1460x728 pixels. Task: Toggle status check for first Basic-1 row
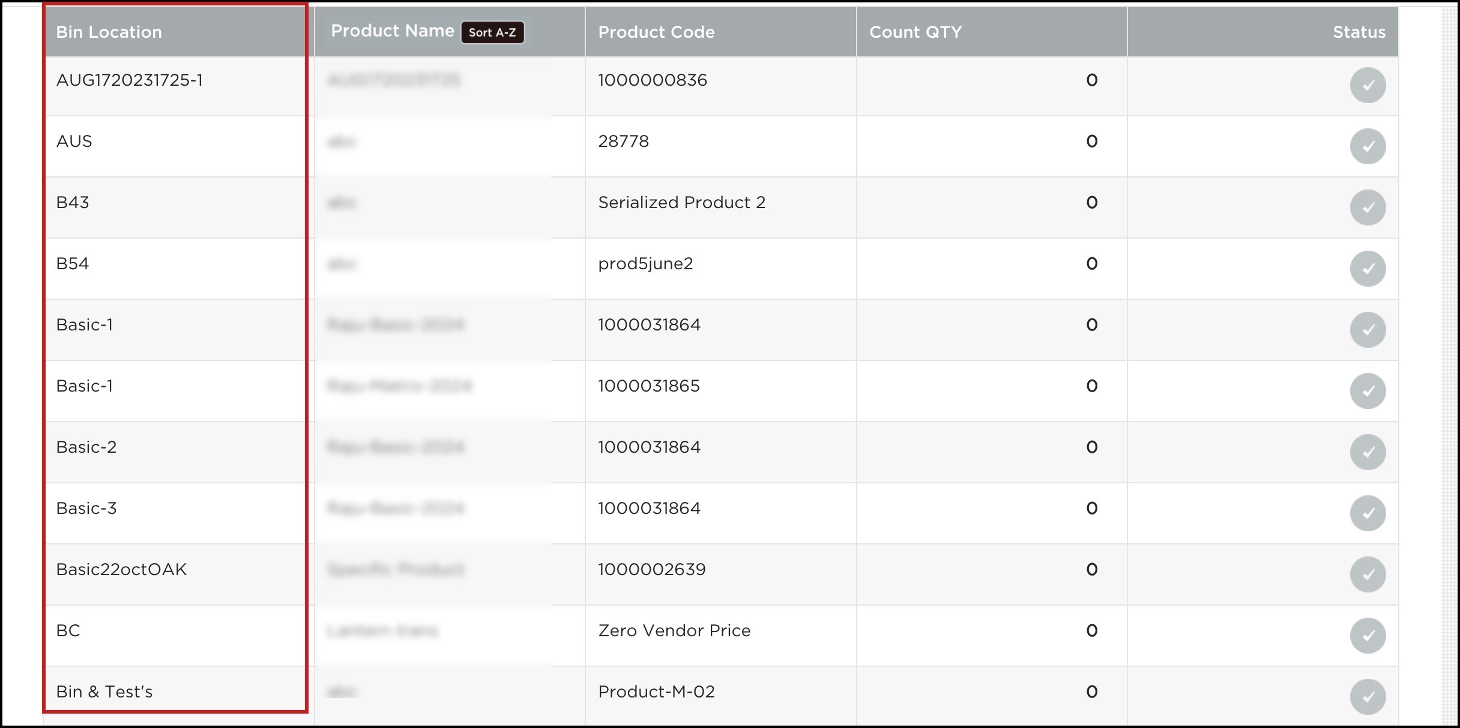point(1368,330)
